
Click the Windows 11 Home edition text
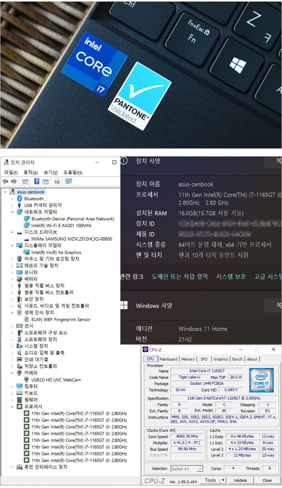203,329
